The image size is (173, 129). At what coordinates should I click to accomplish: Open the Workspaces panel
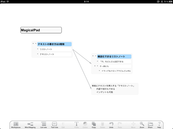pos(16,125)
